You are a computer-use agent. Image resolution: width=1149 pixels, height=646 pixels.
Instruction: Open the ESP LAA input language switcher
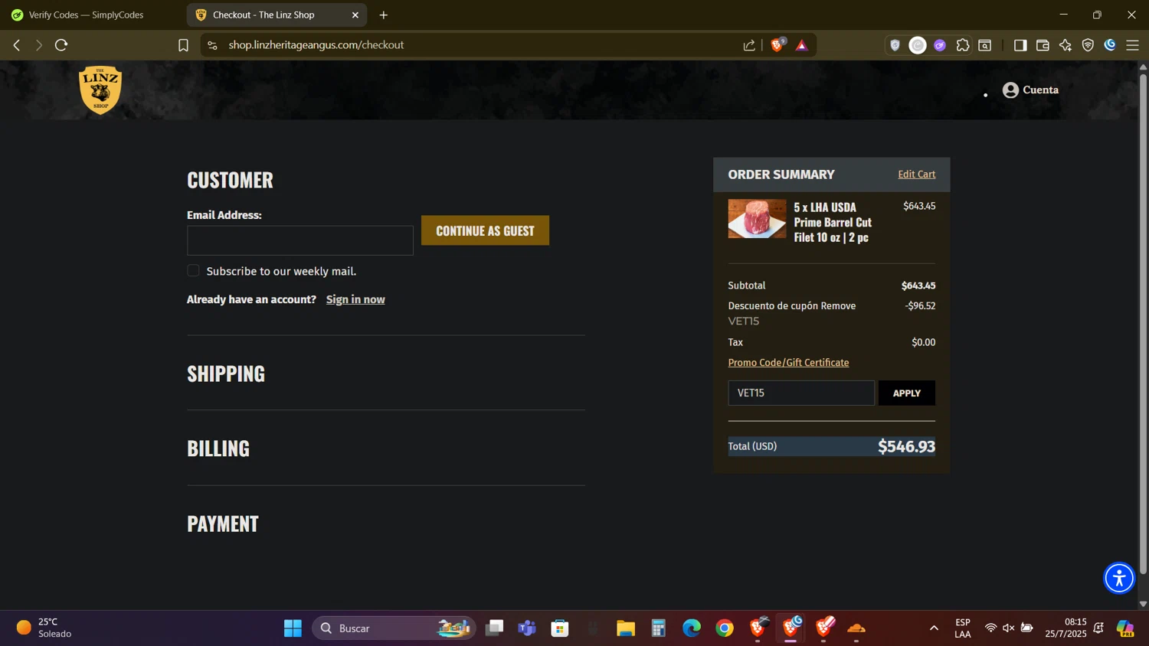pyautogui.click(x=963, y=628)
